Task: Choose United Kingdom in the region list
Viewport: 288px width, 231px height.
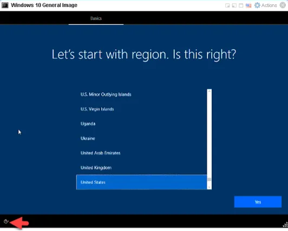Action: coord(141,168)
